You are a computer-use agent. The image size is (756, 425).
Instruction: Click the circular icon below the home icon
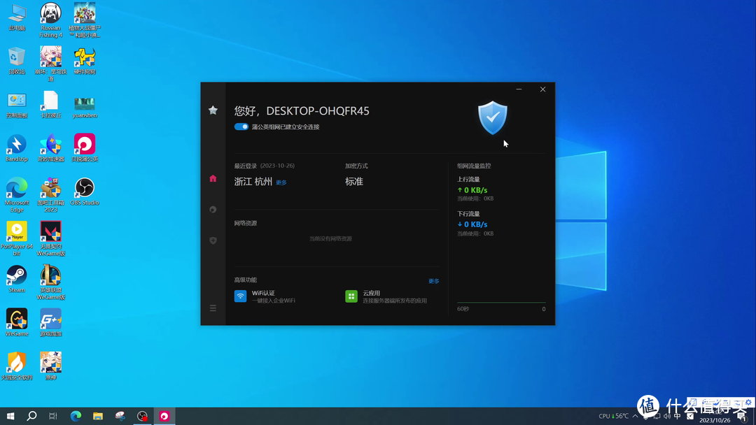tap(213, 210)
